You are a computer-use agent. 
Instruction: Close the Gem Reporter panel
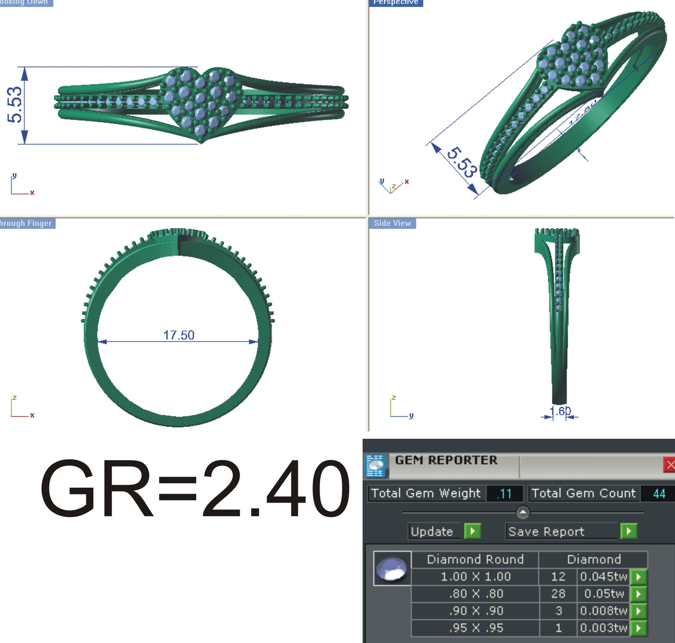[x=669, y=464]
